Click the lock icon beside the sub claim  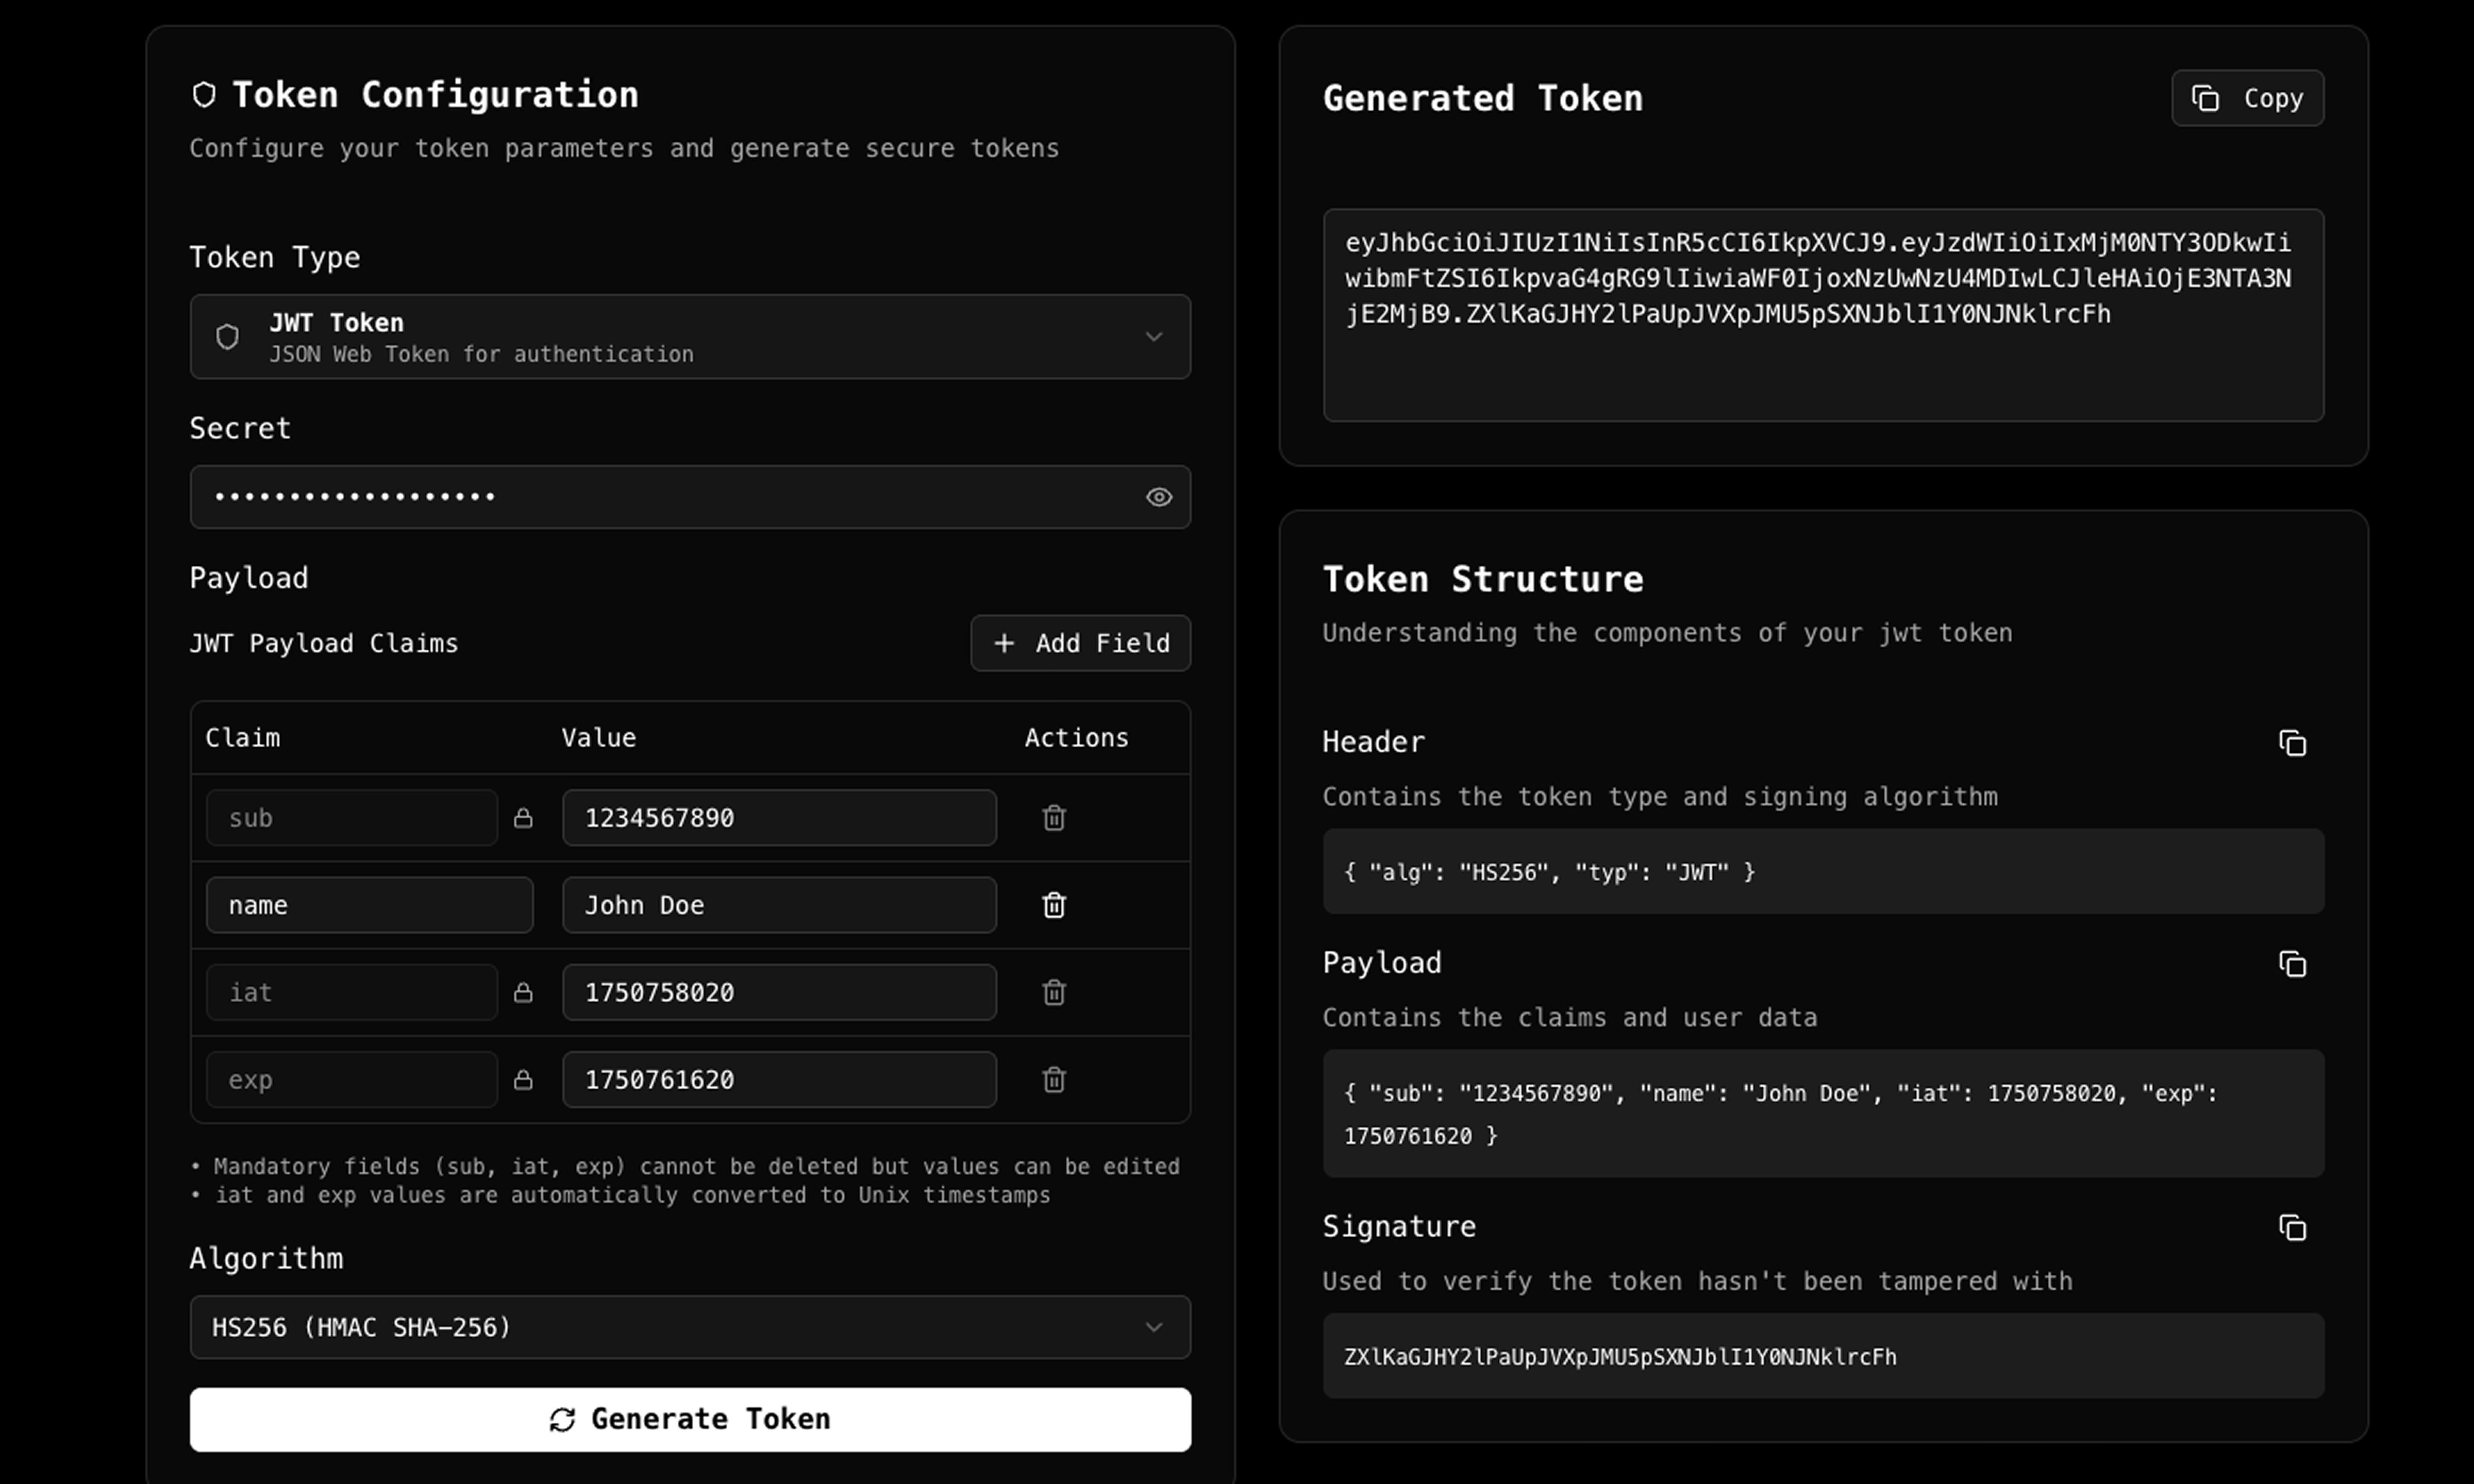[x=524, y=818]
